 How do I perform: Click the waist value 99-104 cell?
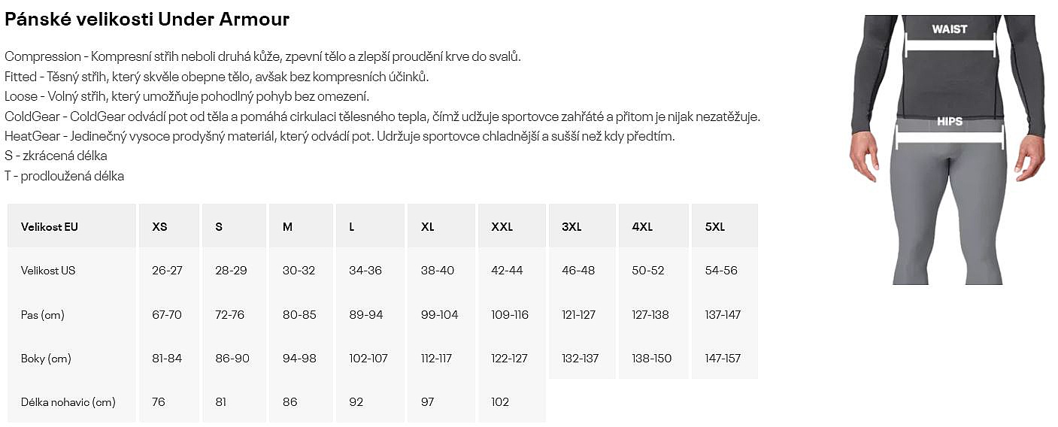(440, 315)
